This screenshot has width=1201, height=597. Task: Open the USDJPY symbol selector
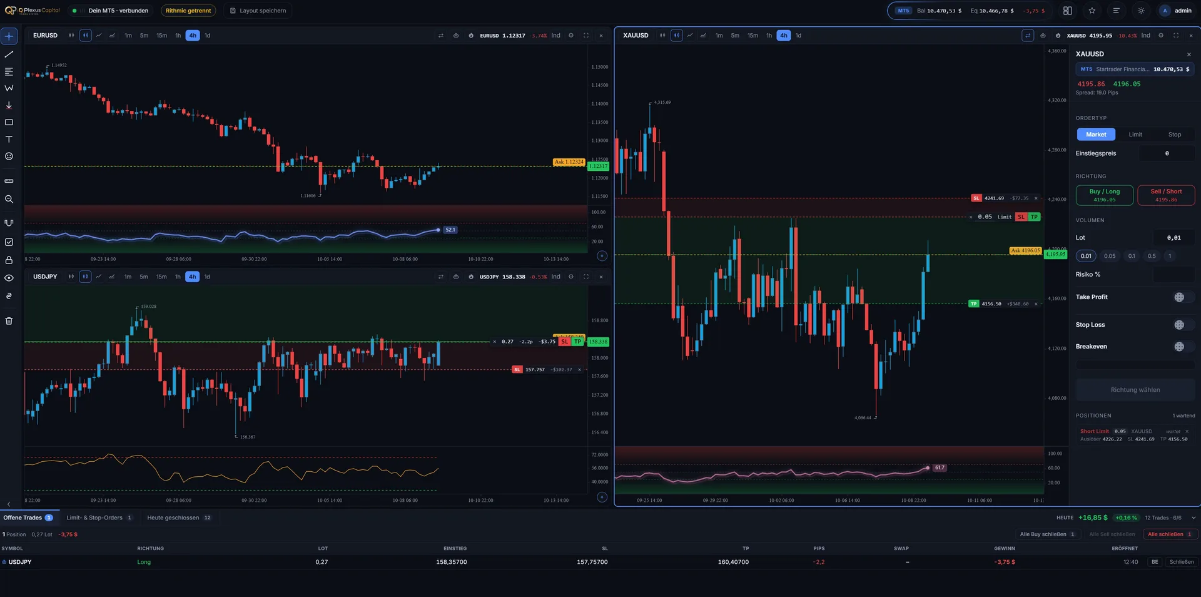coord(45,277)
